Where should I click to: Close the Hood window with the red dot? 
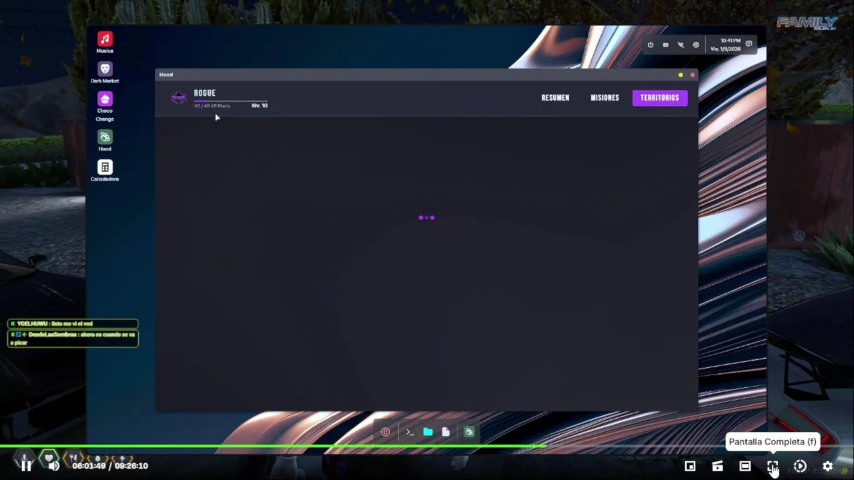[x=692, y=75]
